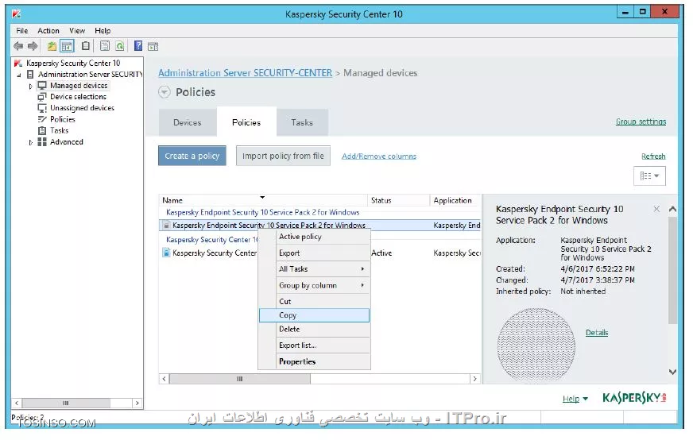The width and height of the screenshot is (693, 440).
Task: Click the Kaspersky logo in the title bar
Action: pos(17,14)
